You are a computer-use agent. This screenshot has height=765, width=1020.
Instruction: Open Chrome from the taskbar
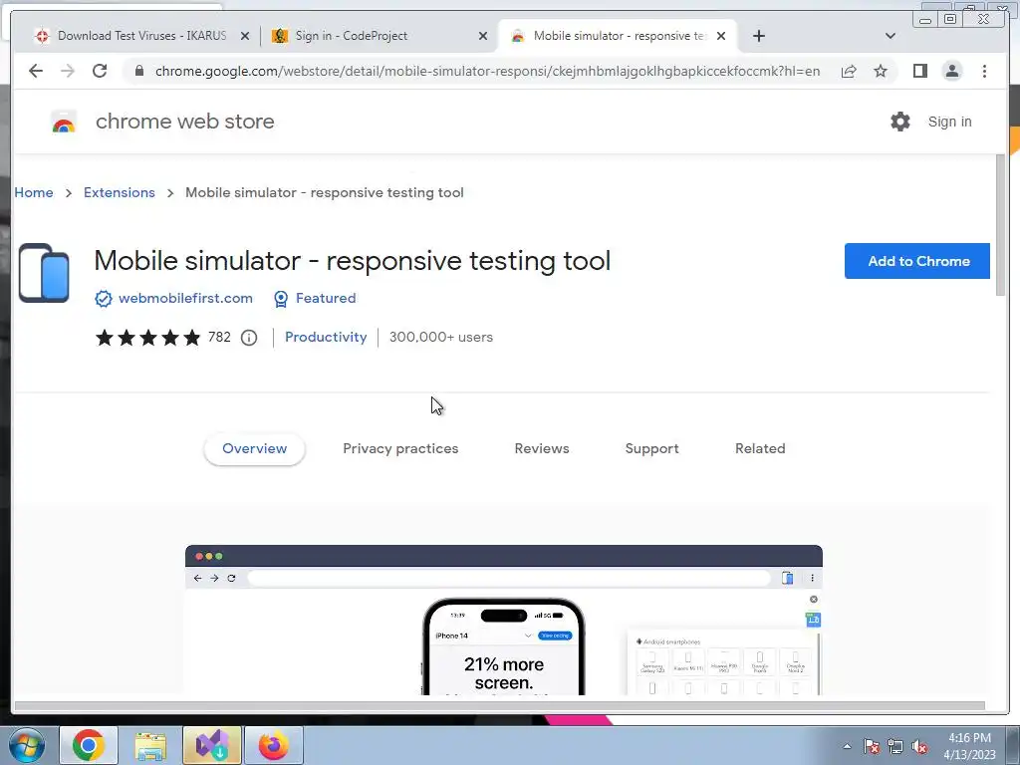pyautogui.click(x=89, y=745)
